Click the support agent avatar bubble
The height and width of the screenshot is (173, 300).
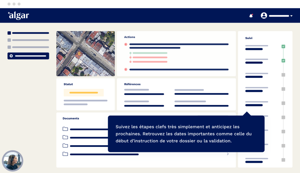point(13,161)
